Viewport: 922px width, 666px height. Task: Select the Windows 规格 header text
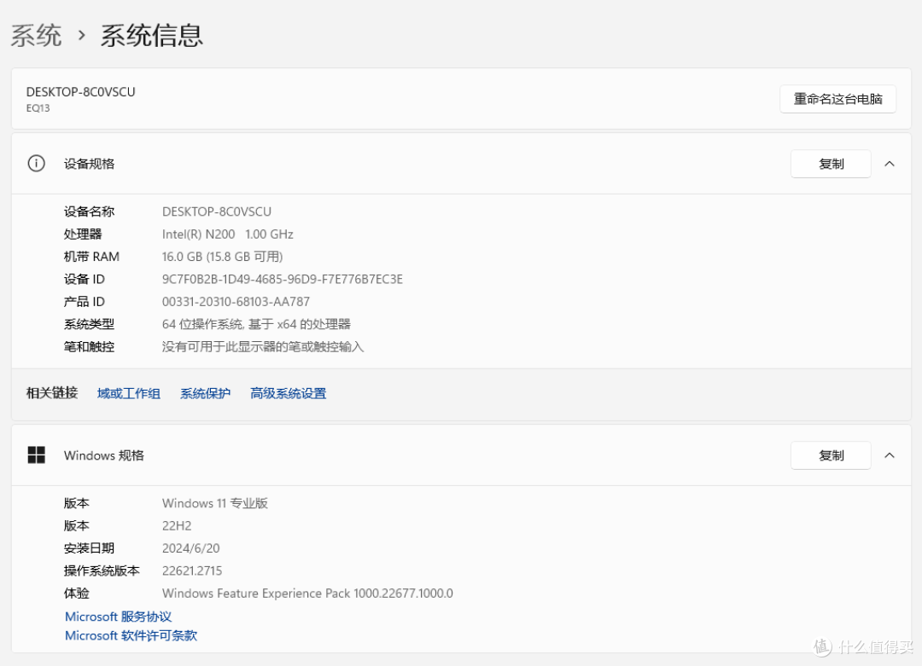[104, 455]
